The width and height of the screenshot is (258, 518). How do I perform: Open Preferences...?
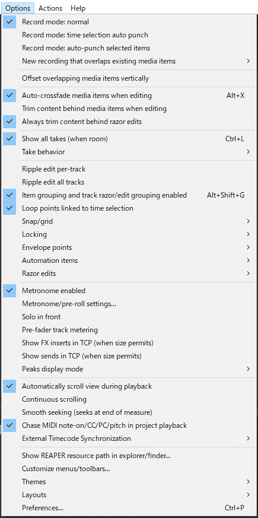coord(129,508)
